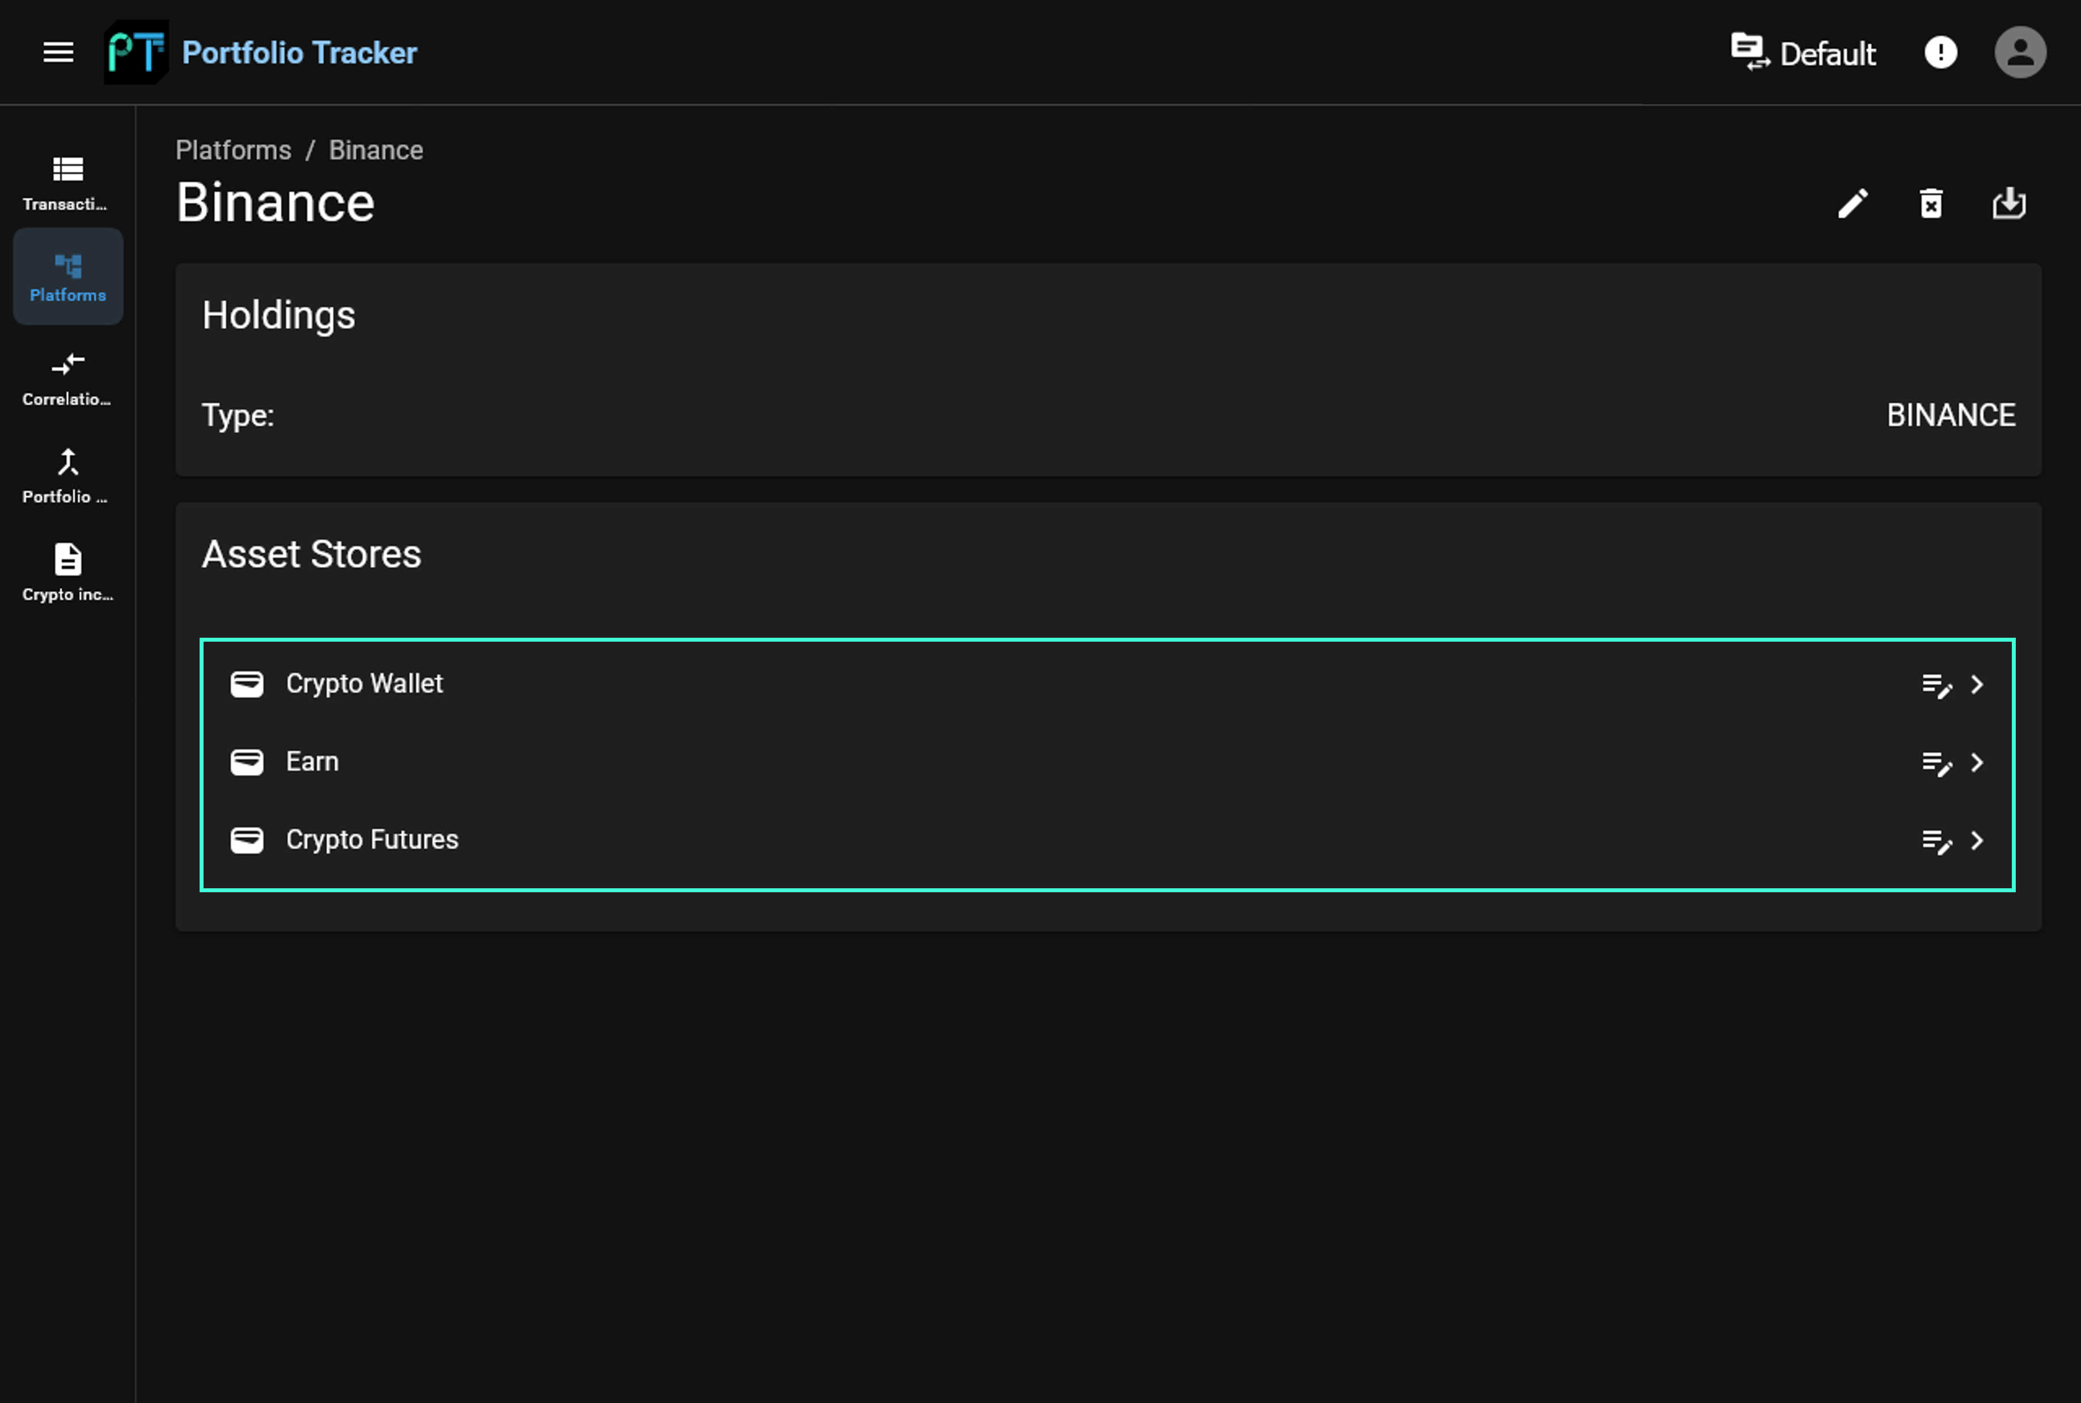Screen dimensions: 2081x1403
Task: Click the Portfolio Tracker PT logo
Action: coord(136,52)
